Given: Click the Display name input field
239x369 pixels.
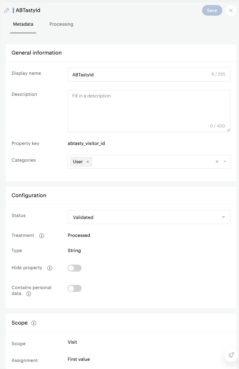Looking at the screenshot, I should pos(140,74).
